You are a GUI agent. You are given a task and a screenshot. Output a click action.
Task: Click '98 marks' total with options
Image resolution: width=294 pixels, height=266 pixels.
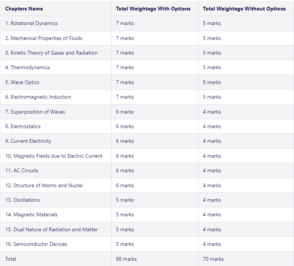click(x=126, y=259)
